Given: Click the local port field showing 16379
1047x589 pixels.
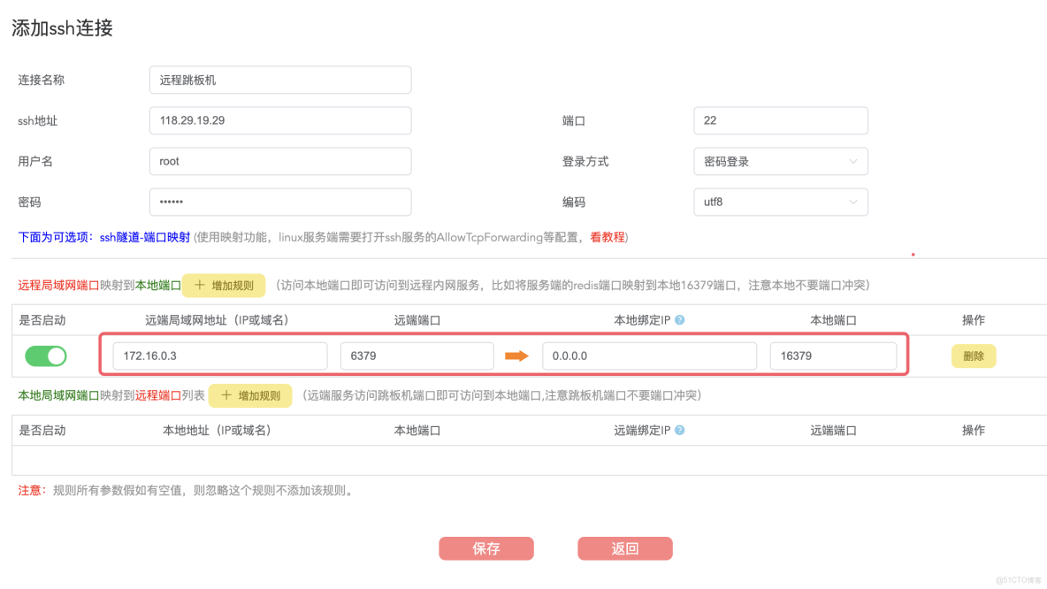Looking at the screenshot, I should pyautogui.click(x=833, y=356).
